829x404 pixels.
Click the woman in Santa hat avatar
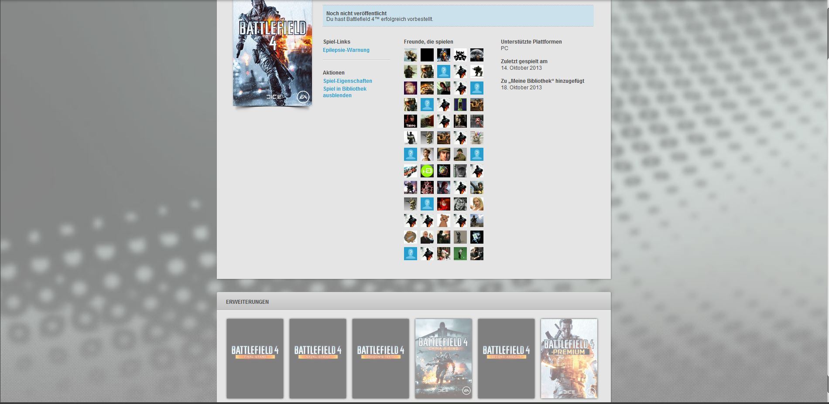point(444,254)
